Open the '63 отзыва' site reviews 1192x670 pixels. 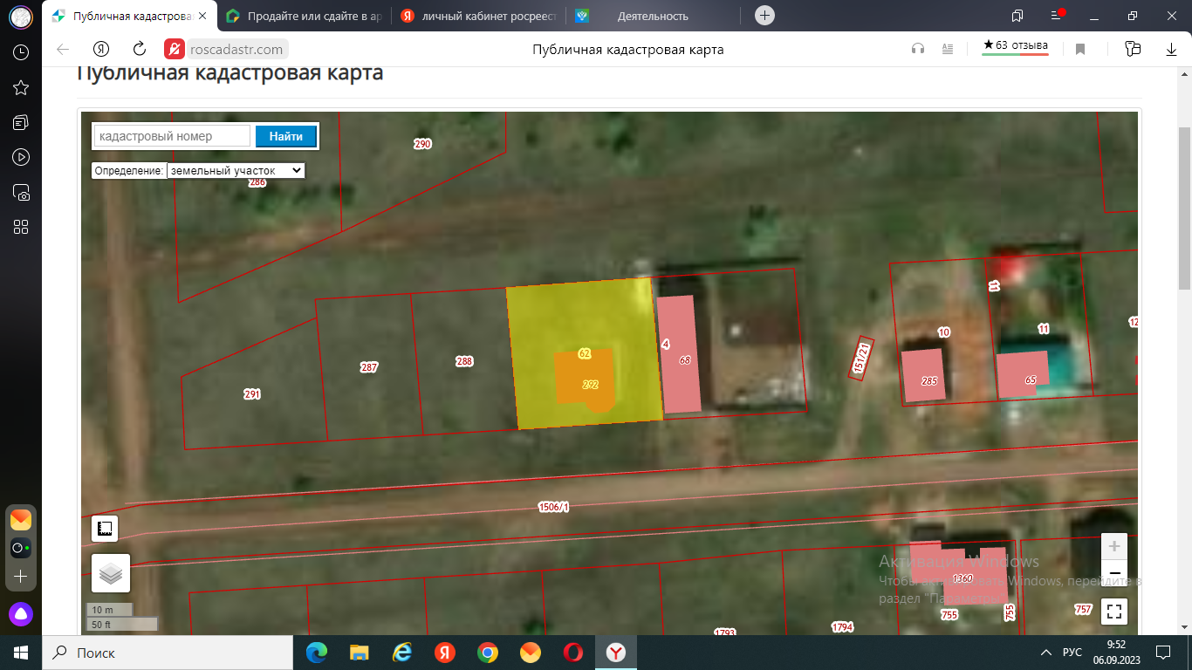pos(1015,46)
